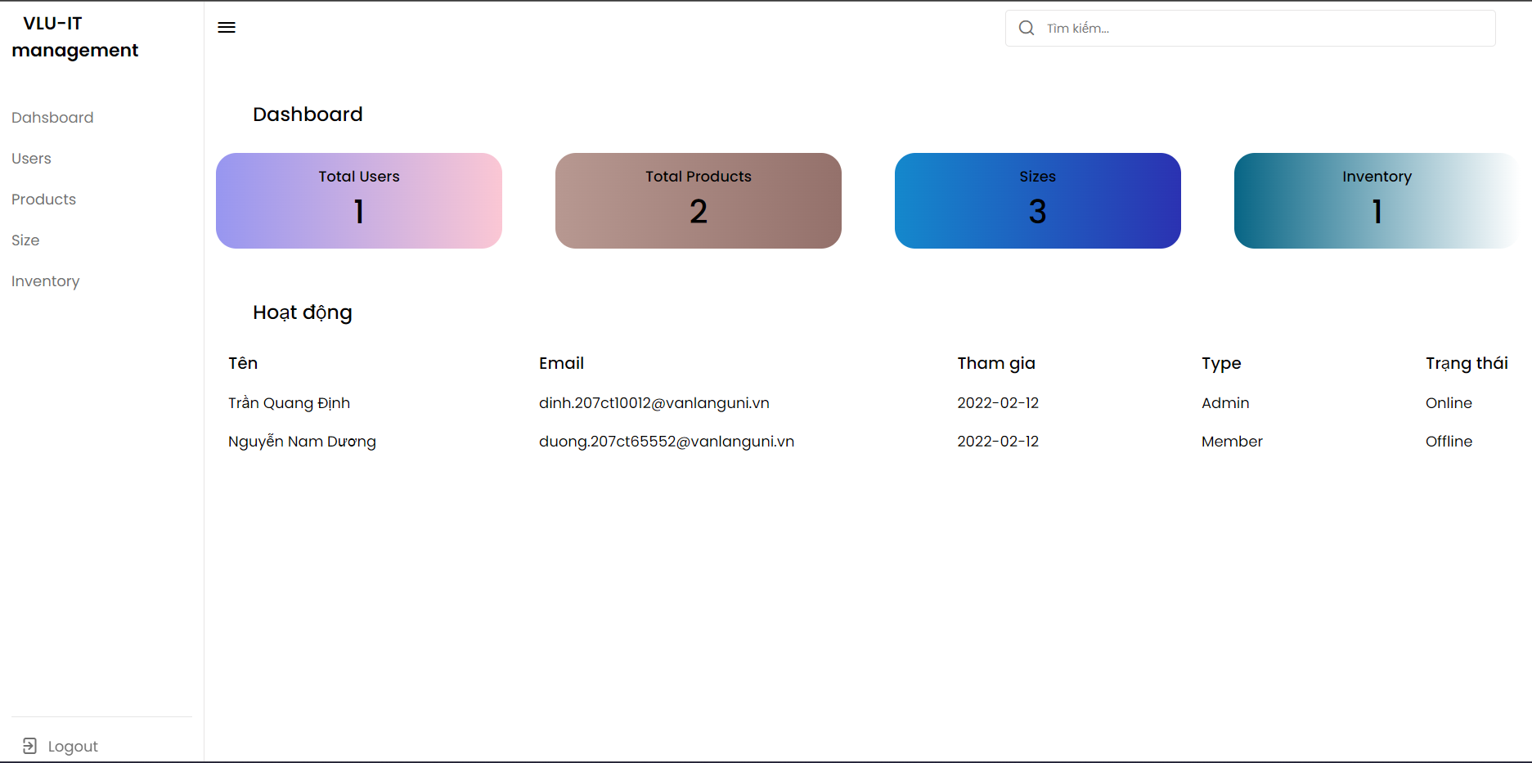Click the Inventory card showing 1
The height and width of the screenshot is (763, 1532).
coord(1377,200)
